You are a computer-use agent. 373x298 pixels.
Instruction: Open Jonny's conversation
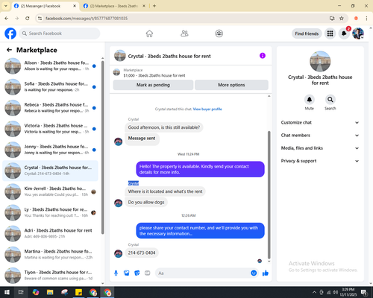(x=51, y=150)
